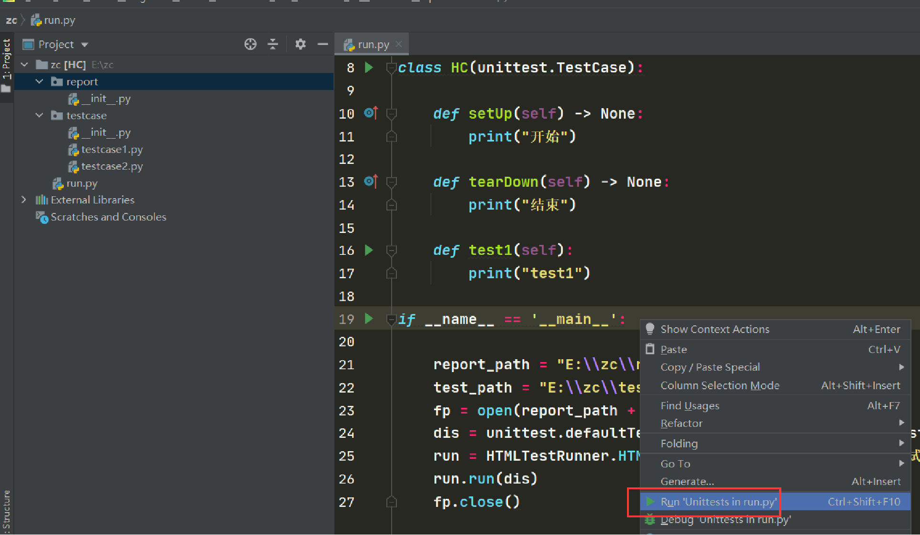This screenshot has height=535, width=920.
Task: Hide the Project panel with minus icon
Action: coord(323,44)
